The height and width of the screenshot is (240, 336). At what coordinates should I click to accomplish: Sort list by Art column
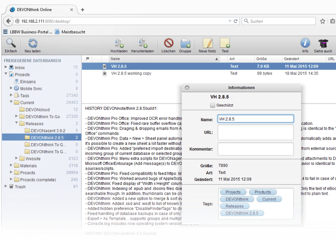point(241,59)
